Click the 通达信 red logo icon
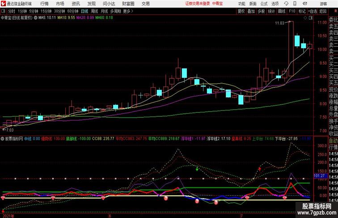Screen dimensions: 338x218 (3, 4)
